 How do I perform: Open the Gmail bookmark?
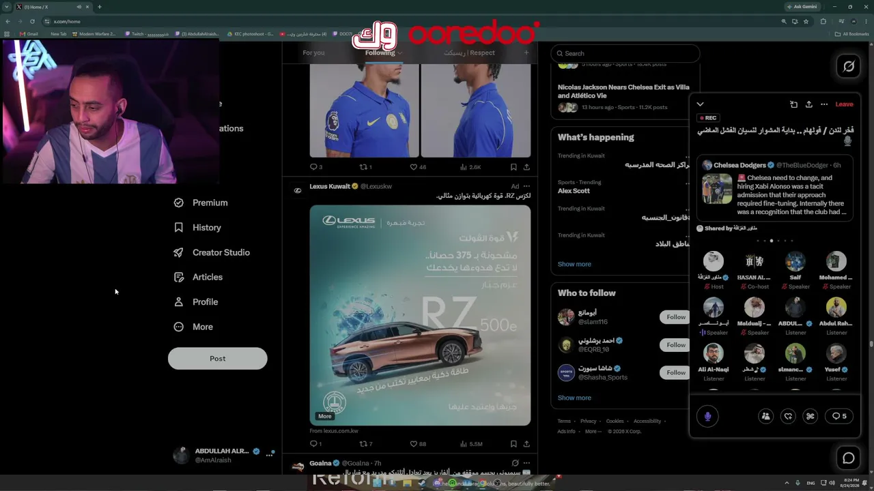[29, 34]
